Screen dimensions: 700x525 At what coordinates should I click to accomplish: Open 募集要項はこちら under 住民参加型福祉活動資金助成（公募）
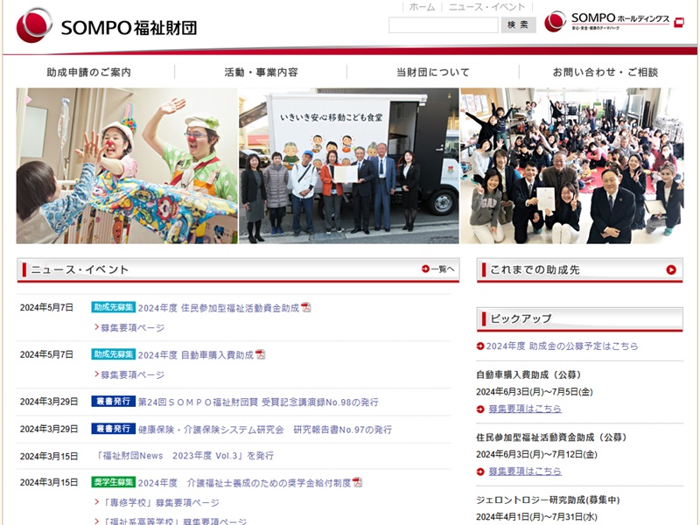point(525,471)
